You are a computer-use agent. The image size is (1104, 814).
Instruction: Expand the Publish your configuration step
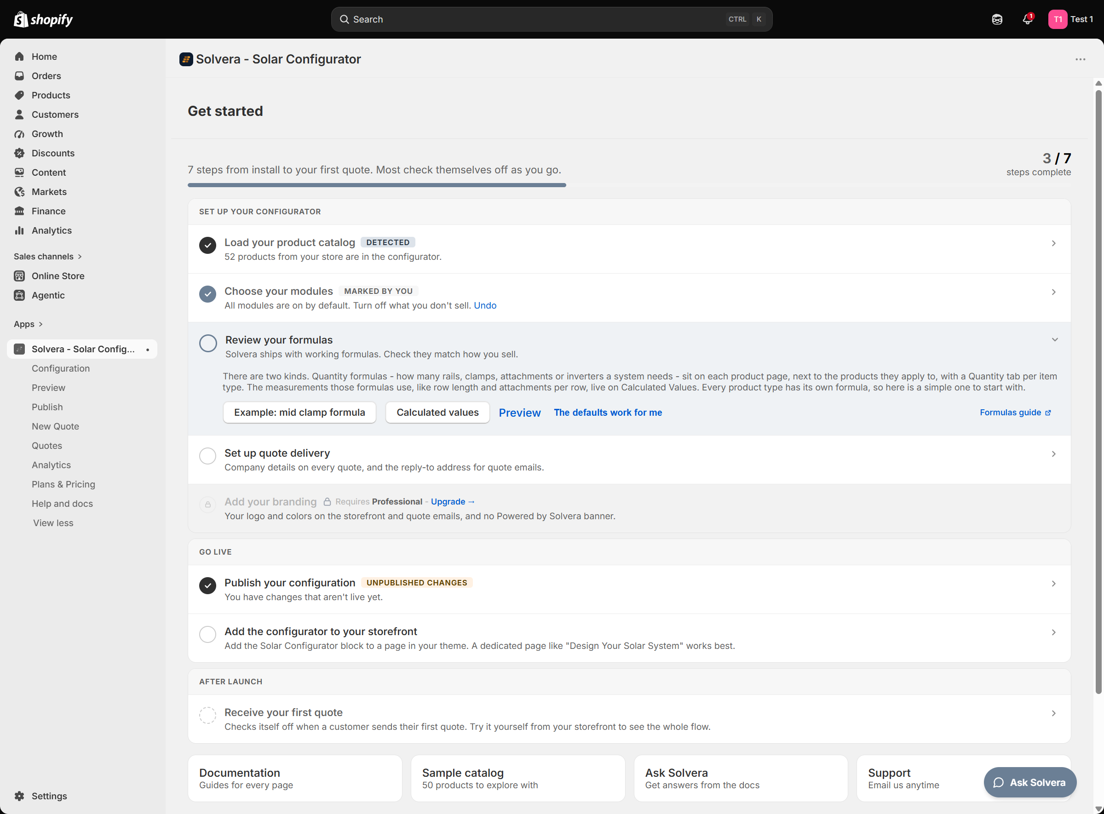1054,584
